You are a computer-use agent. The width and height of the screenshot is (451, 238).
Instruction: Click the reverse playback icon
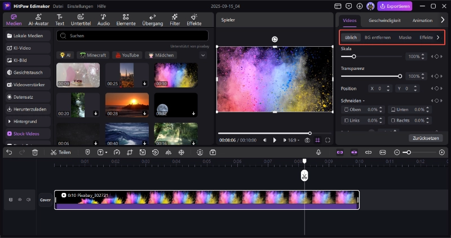156,152
